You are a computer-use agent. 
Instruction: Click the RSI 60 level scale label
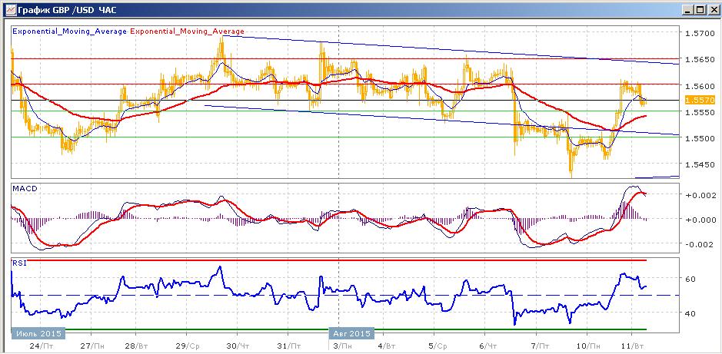click(690, 279)
